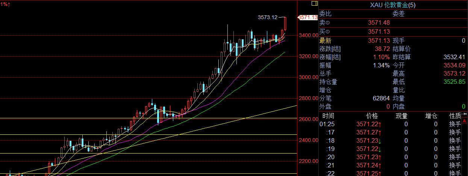Click the 2600.00 price axis label
Screen dimensions: 468x176
tap(308, 119)
